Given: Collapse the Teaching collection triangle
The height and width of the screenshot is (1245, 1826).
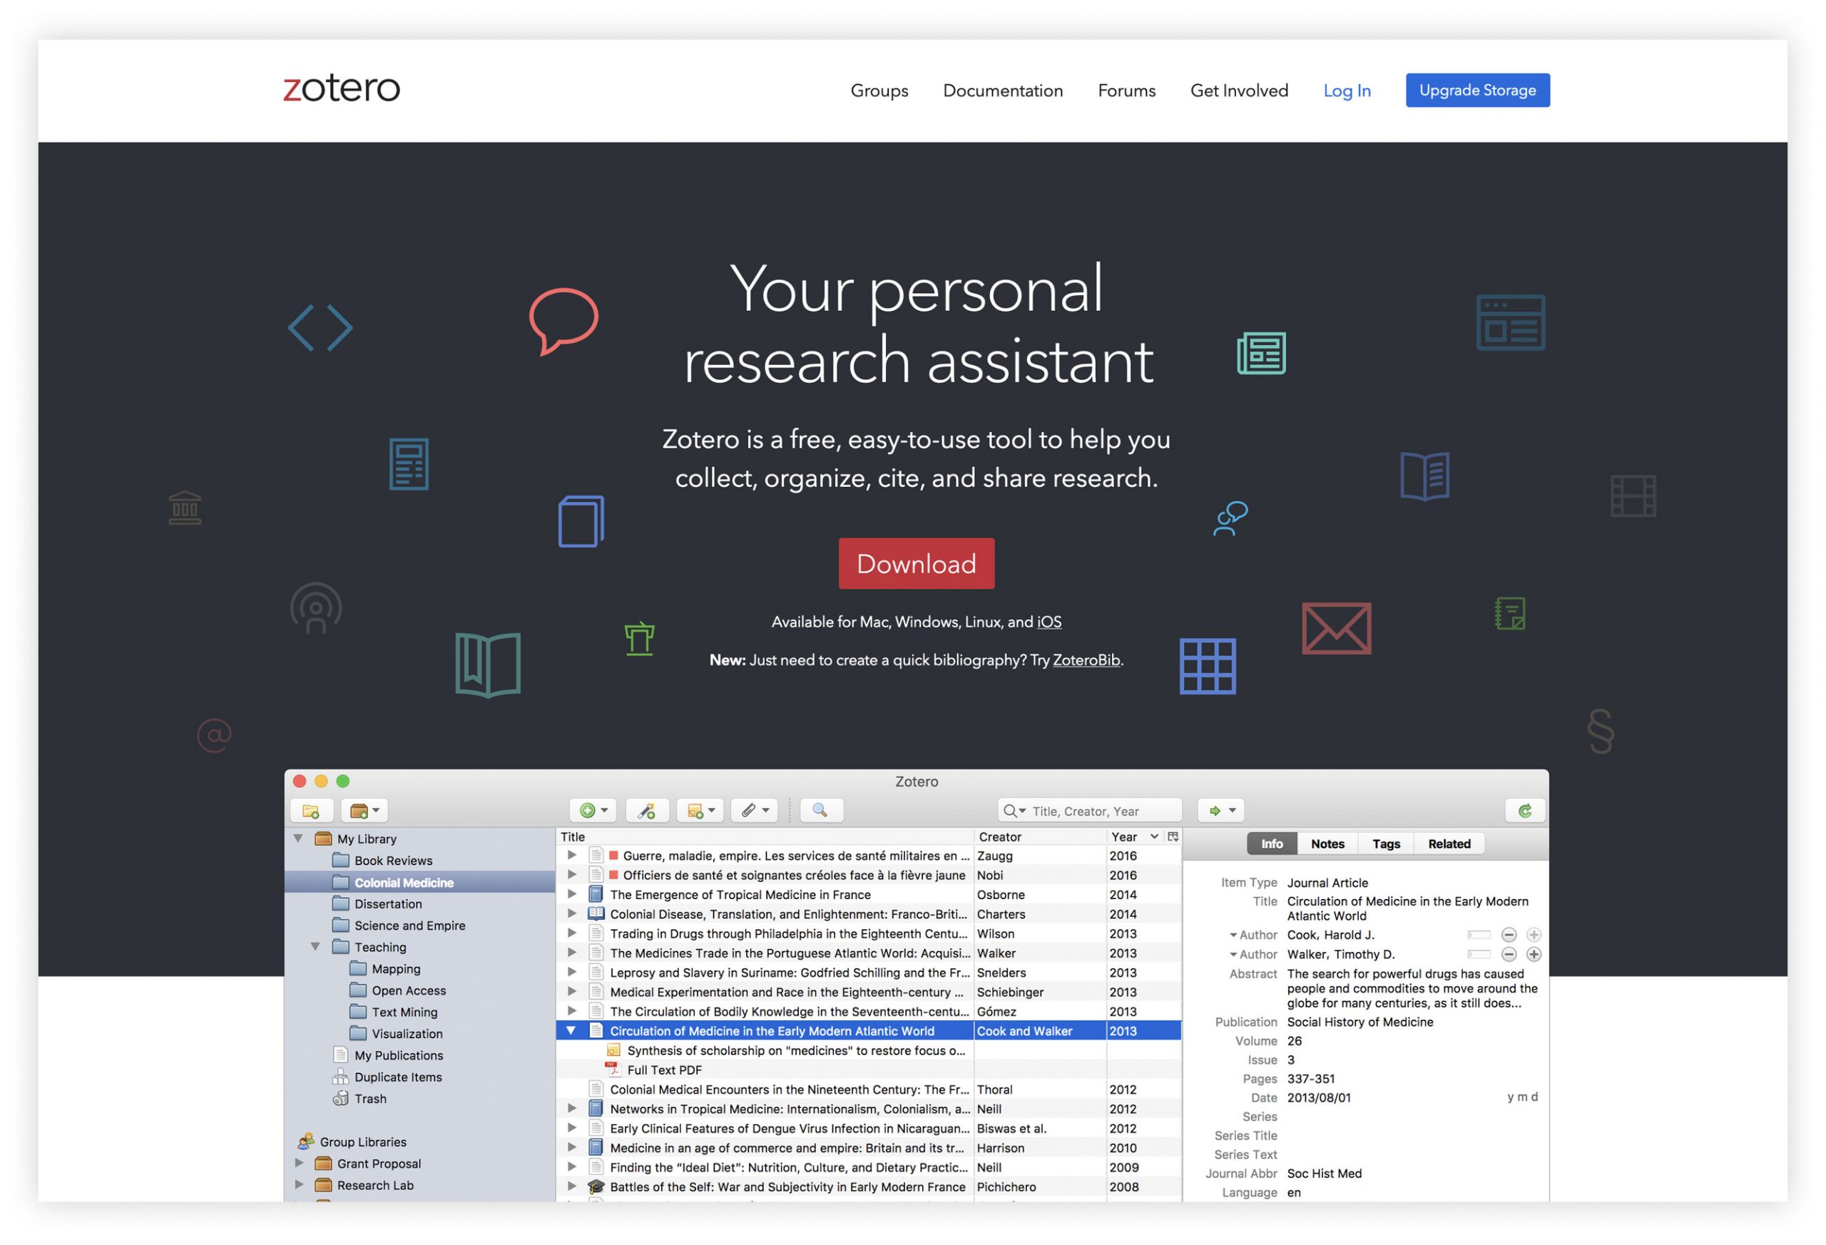Looking at the screenshot, I should tap(315, 946).
